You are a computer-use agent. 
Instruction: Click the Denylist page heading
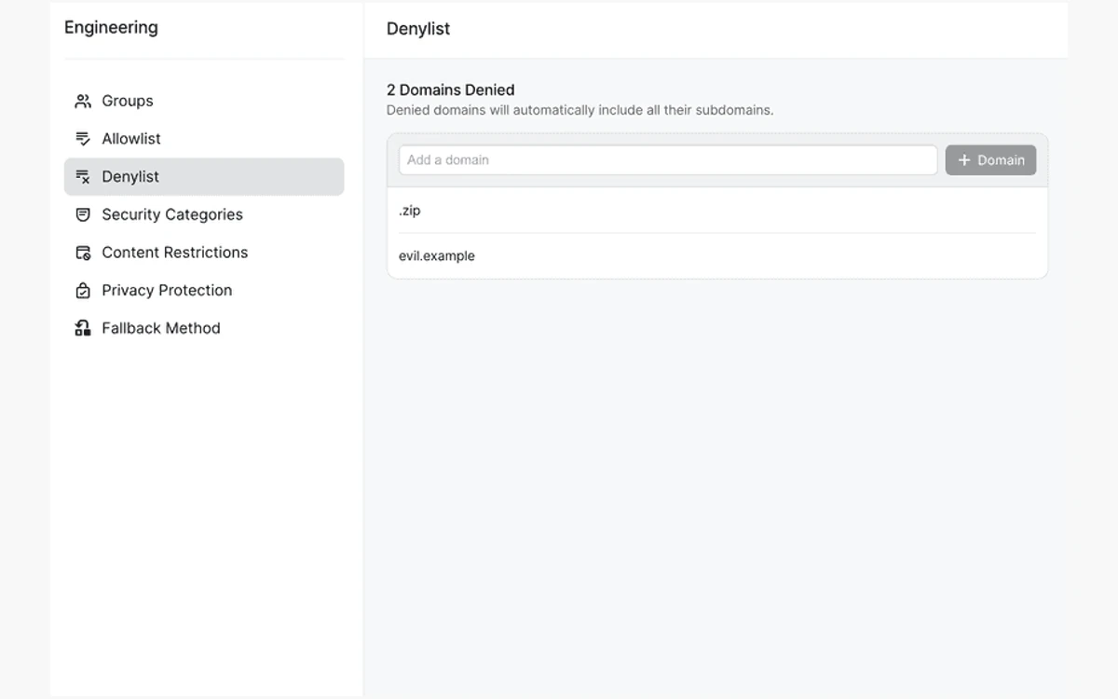click(418, 29)
